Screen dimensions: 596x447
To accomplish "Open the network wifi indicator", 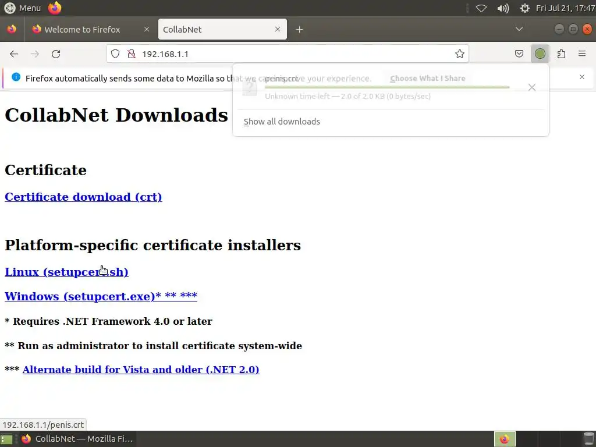I will 481,8.
